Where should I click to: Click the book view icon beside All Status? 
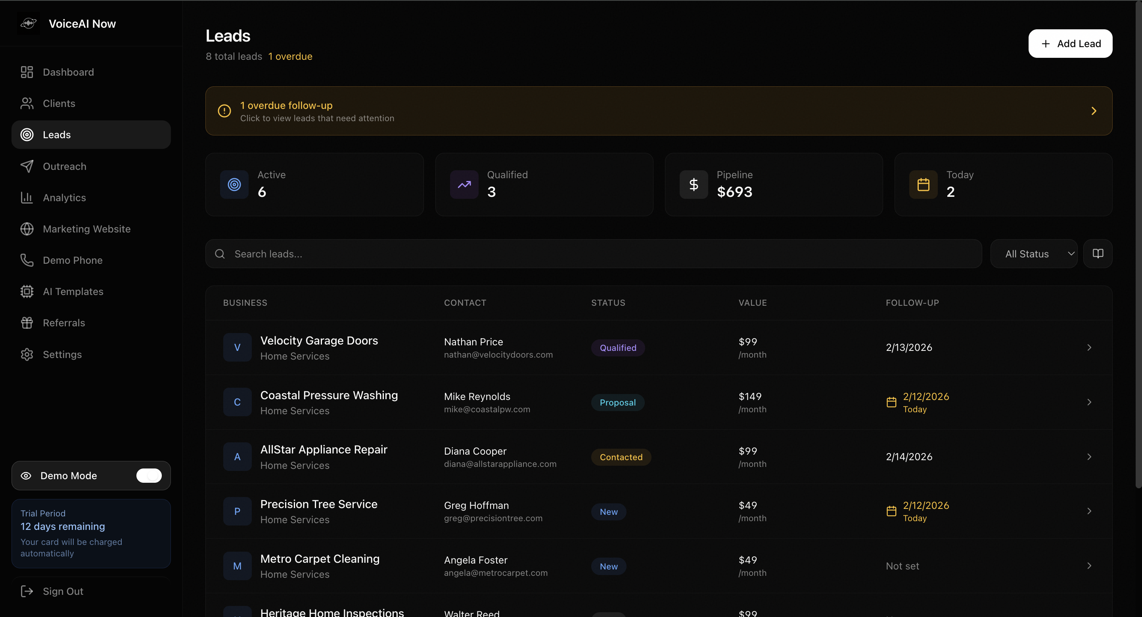coord(1098,253)
